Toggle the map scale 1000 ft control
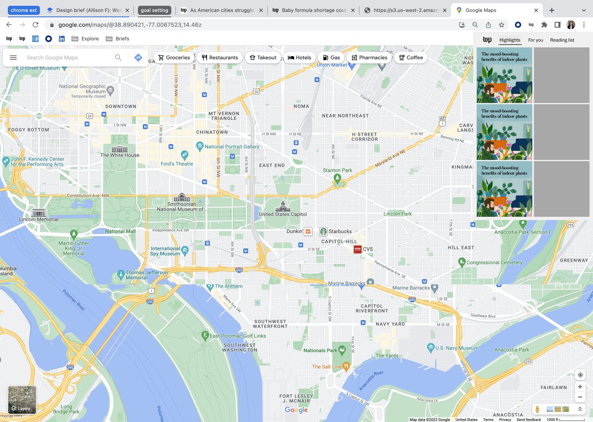 click(565, 420)
